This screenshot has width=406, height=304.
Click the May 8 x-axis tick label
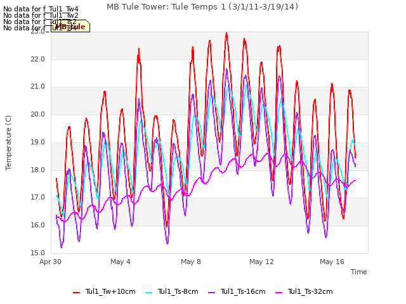[191, 262]
